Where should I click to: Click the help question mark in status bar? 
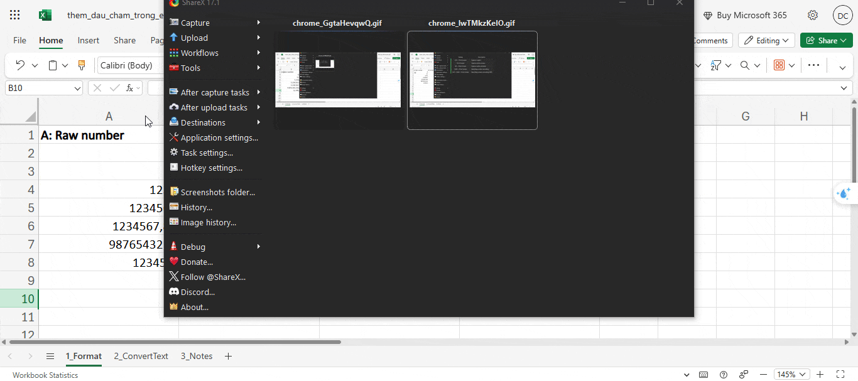click(x=724, y=375)
